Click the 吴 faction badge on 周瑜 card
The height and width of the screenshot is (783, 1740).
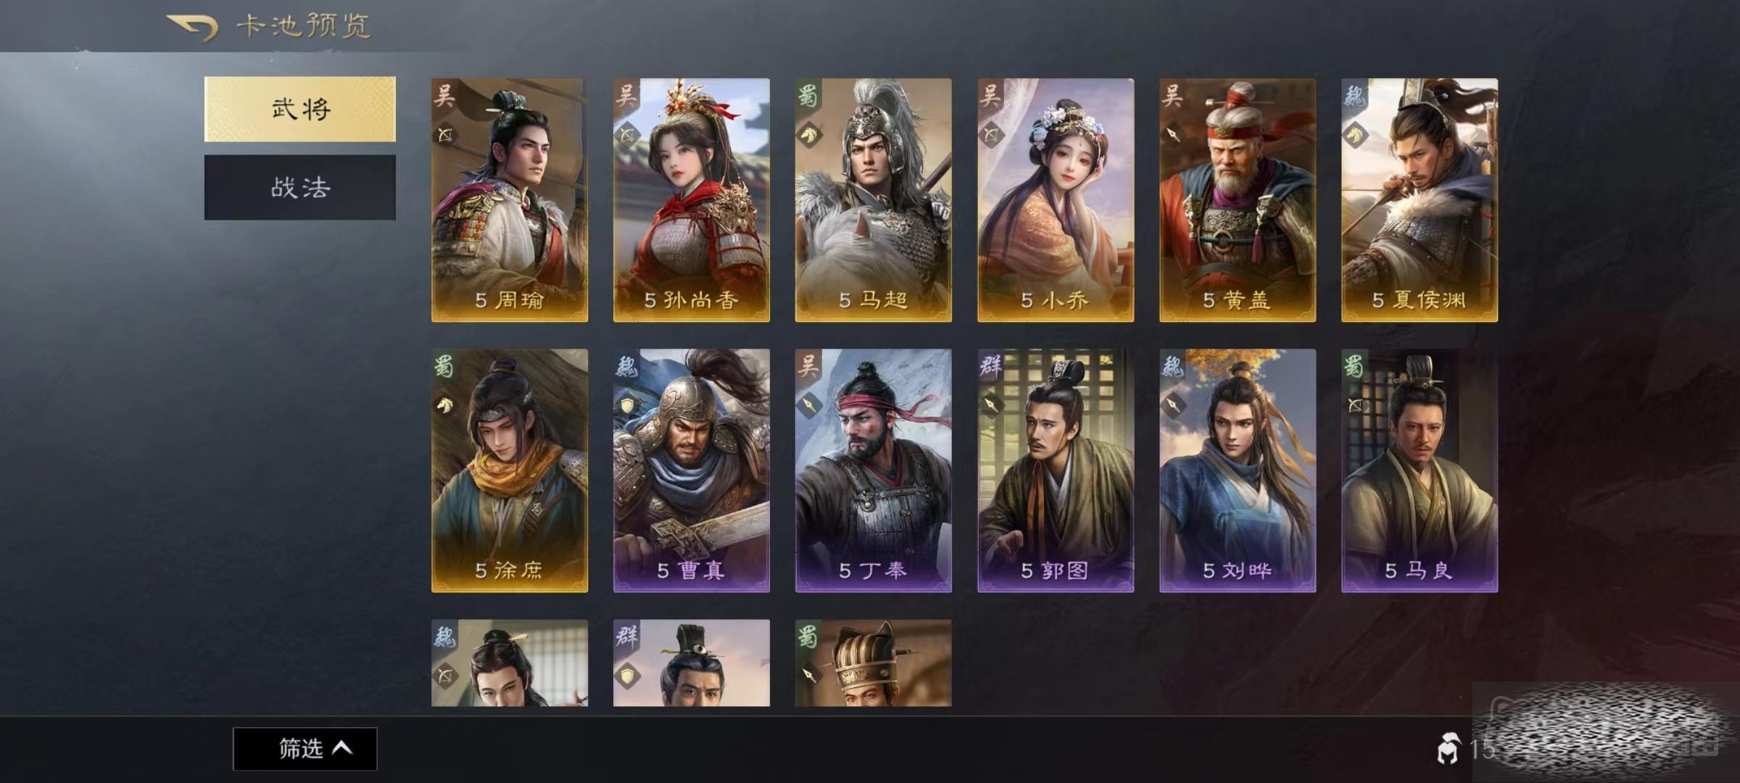pos(444,94)
